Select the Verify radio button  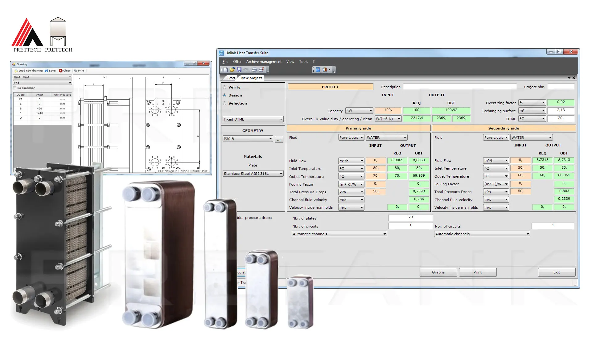pyautogui.click(x=224, y=87)
